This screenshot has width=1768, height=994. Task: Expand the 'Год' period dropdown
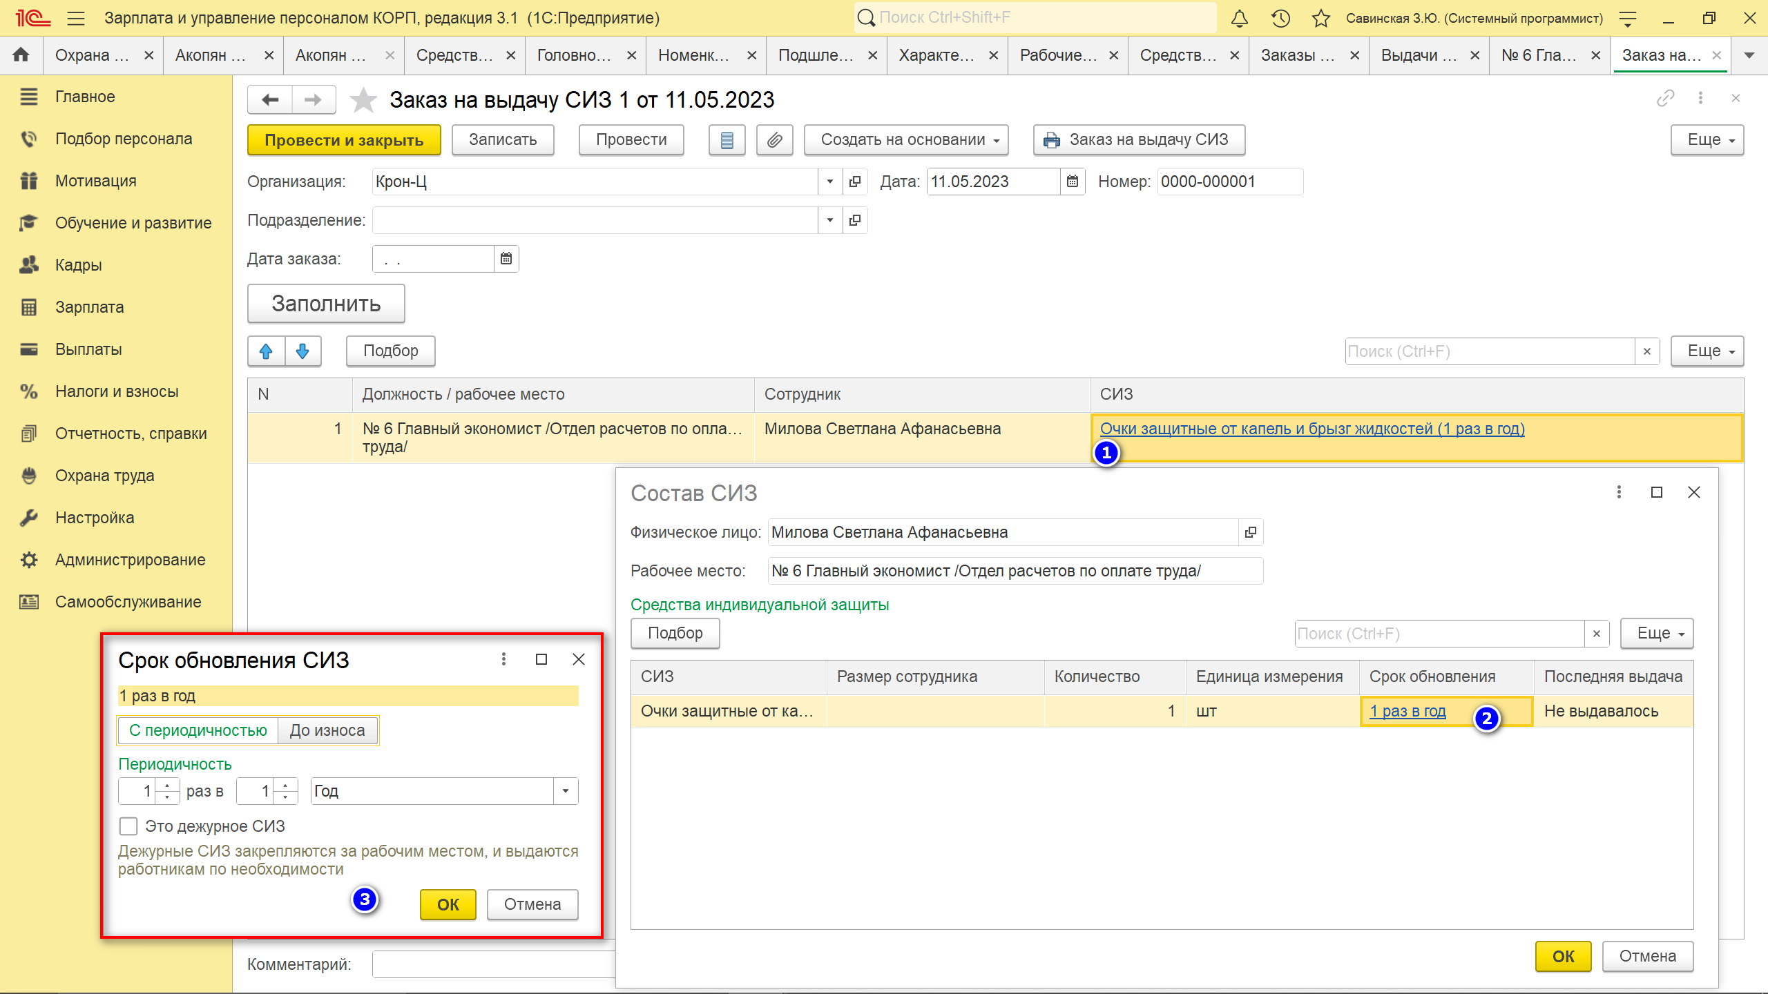(x=566, y=791)
